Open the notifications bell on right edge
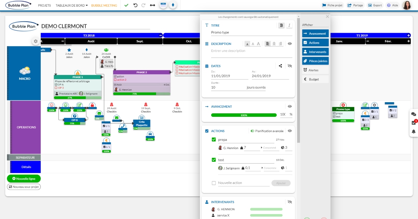The image size is (418, 219). [413, 131]
